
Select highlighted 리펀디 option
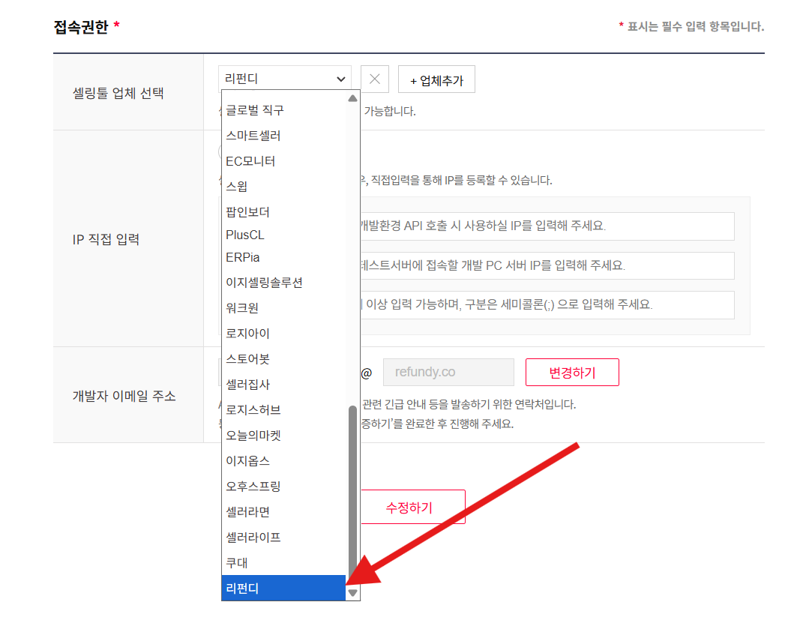283,588
